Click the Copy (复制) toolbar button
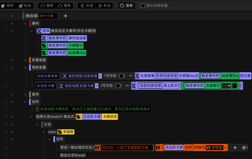The height and width of the screenshot is (159, 252). (x=8, y=6)
